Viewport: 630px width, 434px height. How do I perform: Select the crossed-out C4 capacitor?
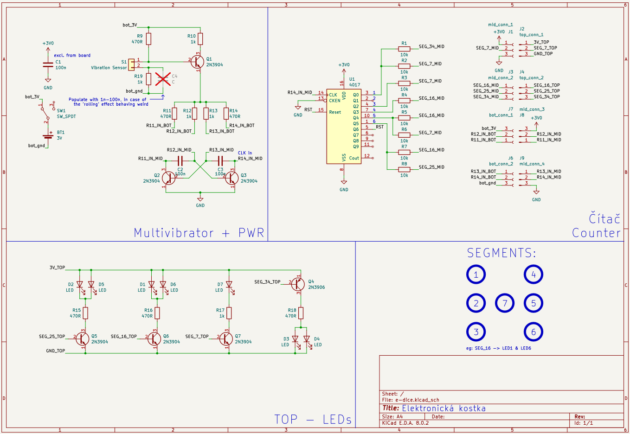[163, 79]
